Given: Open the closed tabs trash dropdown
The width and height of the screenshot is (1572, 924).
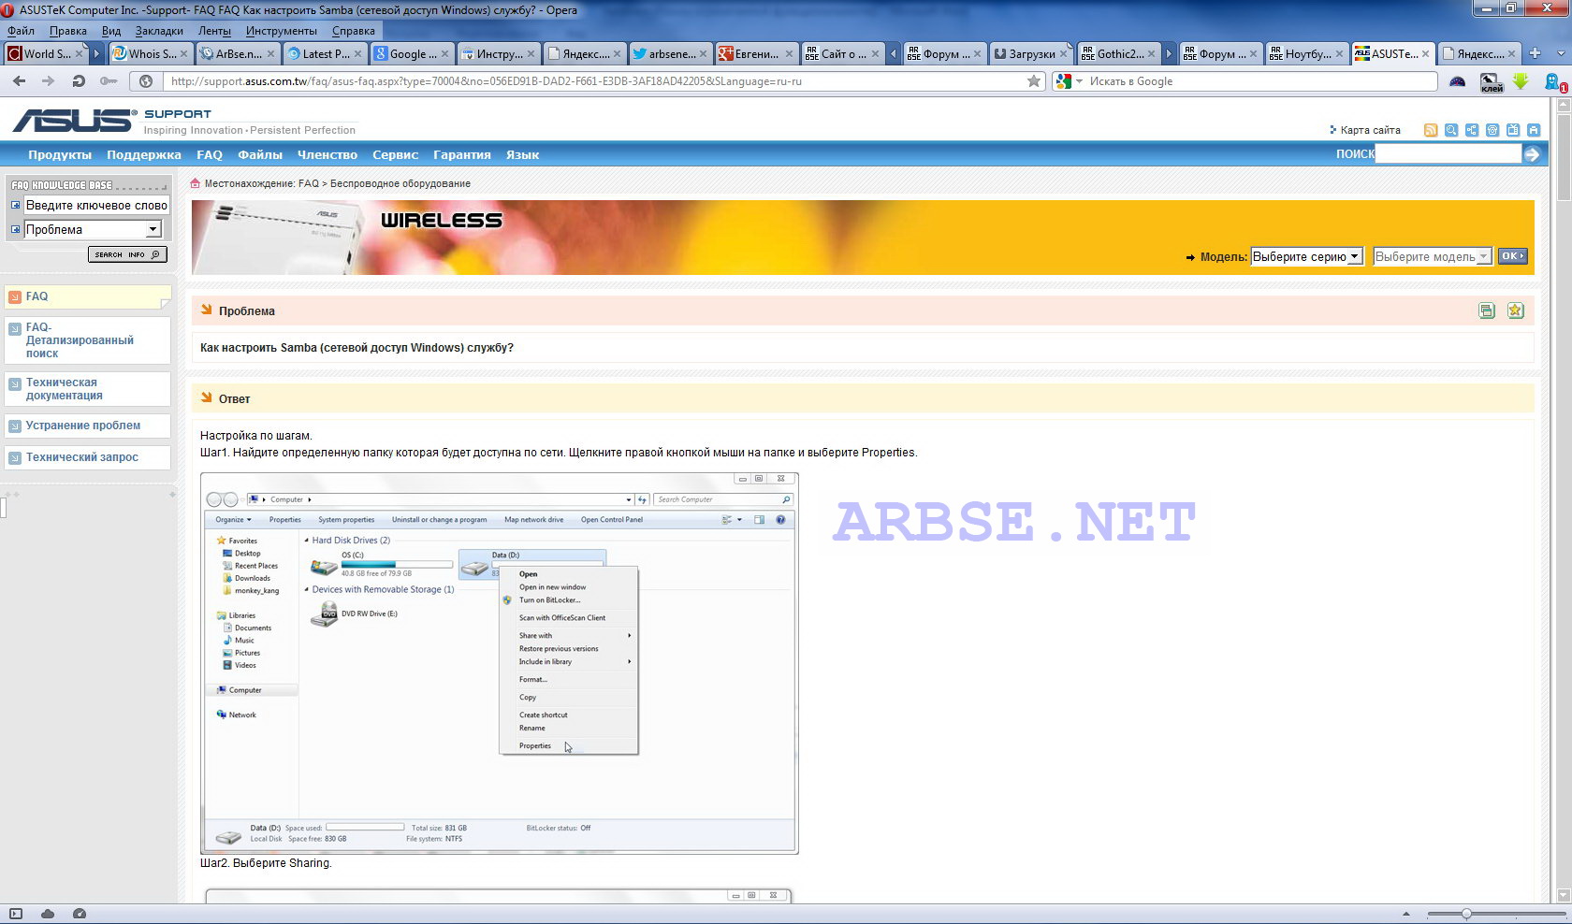Looking at the screenshot, I should [x=1559, y=53].
